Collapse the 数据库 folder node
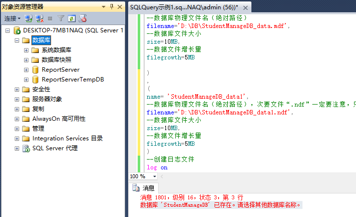 (17, 40)
